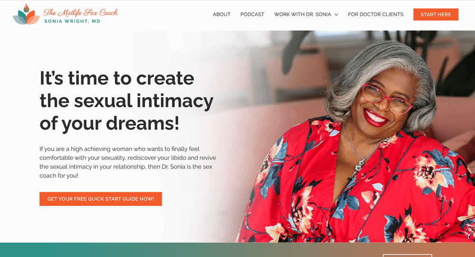This screenshot has width=475, height=257.
Task: Open the Work With Dr. Sonia menu
Action: (x=303, y=15)
